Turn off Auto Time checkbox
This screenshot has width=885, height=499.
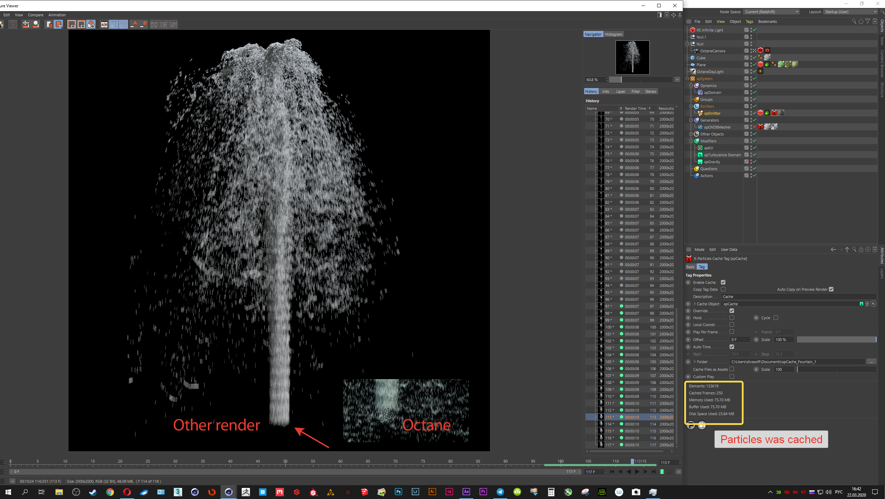click(x=732, y=347)
